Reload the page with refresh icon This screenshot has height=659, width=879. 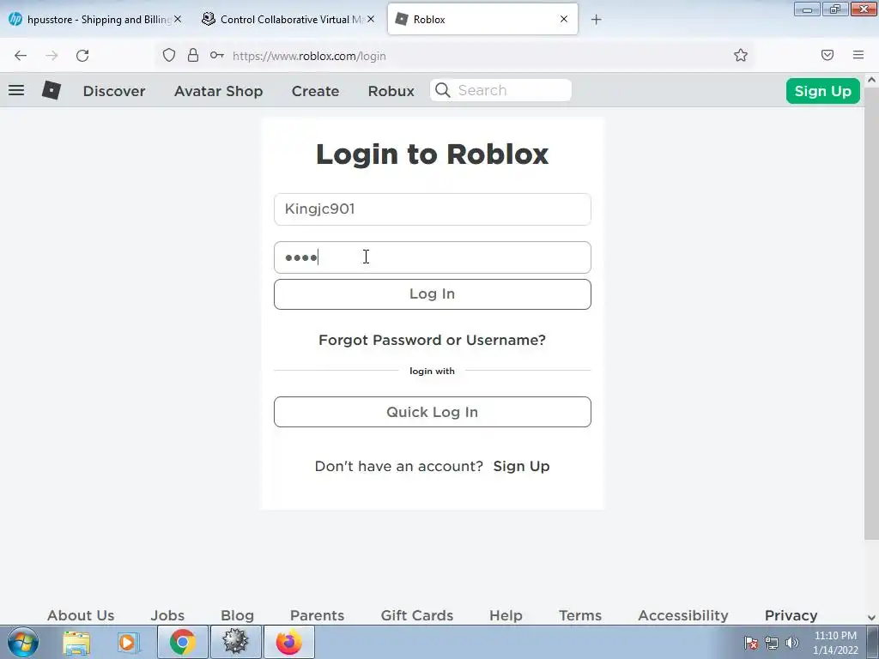[82, 56]
